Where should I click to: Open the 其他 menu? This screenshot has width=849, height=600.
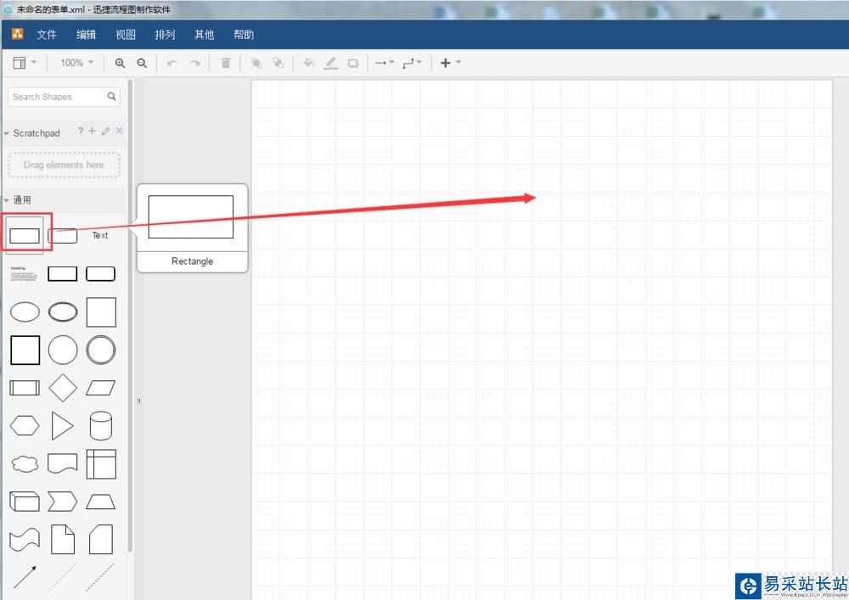pos(204,35)
